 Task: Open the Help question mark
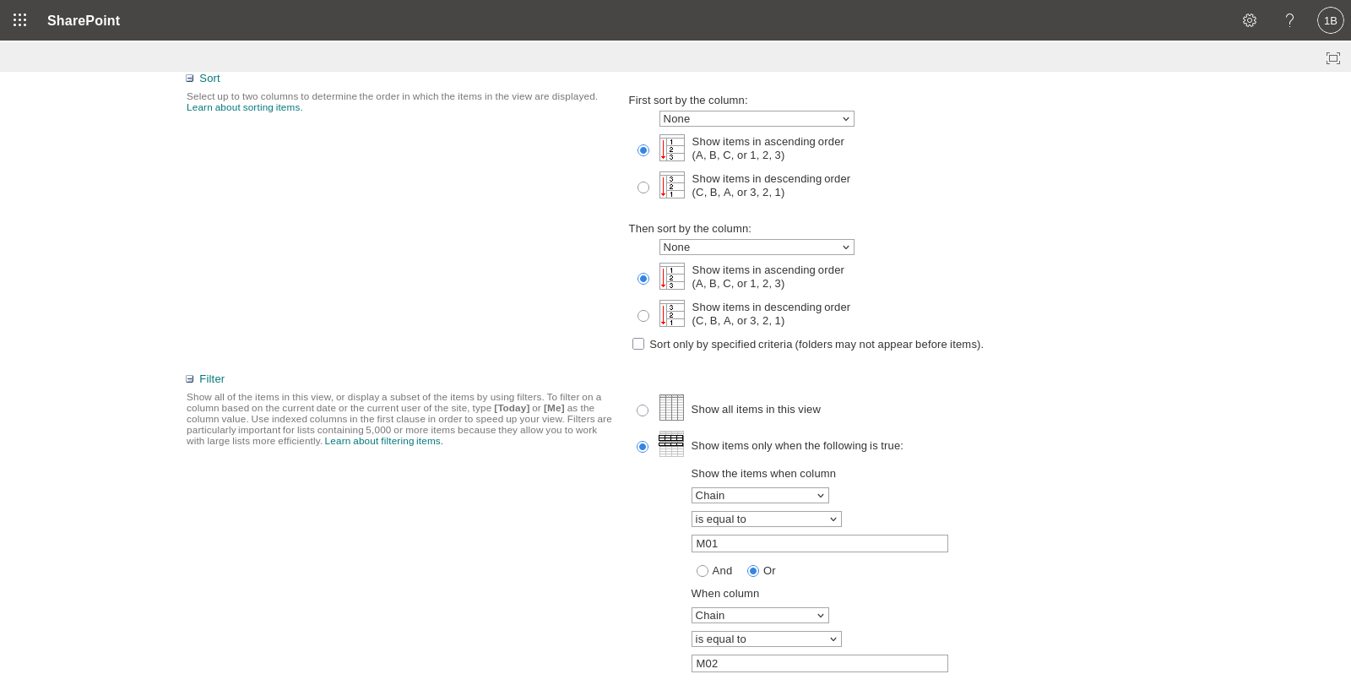pos(1289,20)
